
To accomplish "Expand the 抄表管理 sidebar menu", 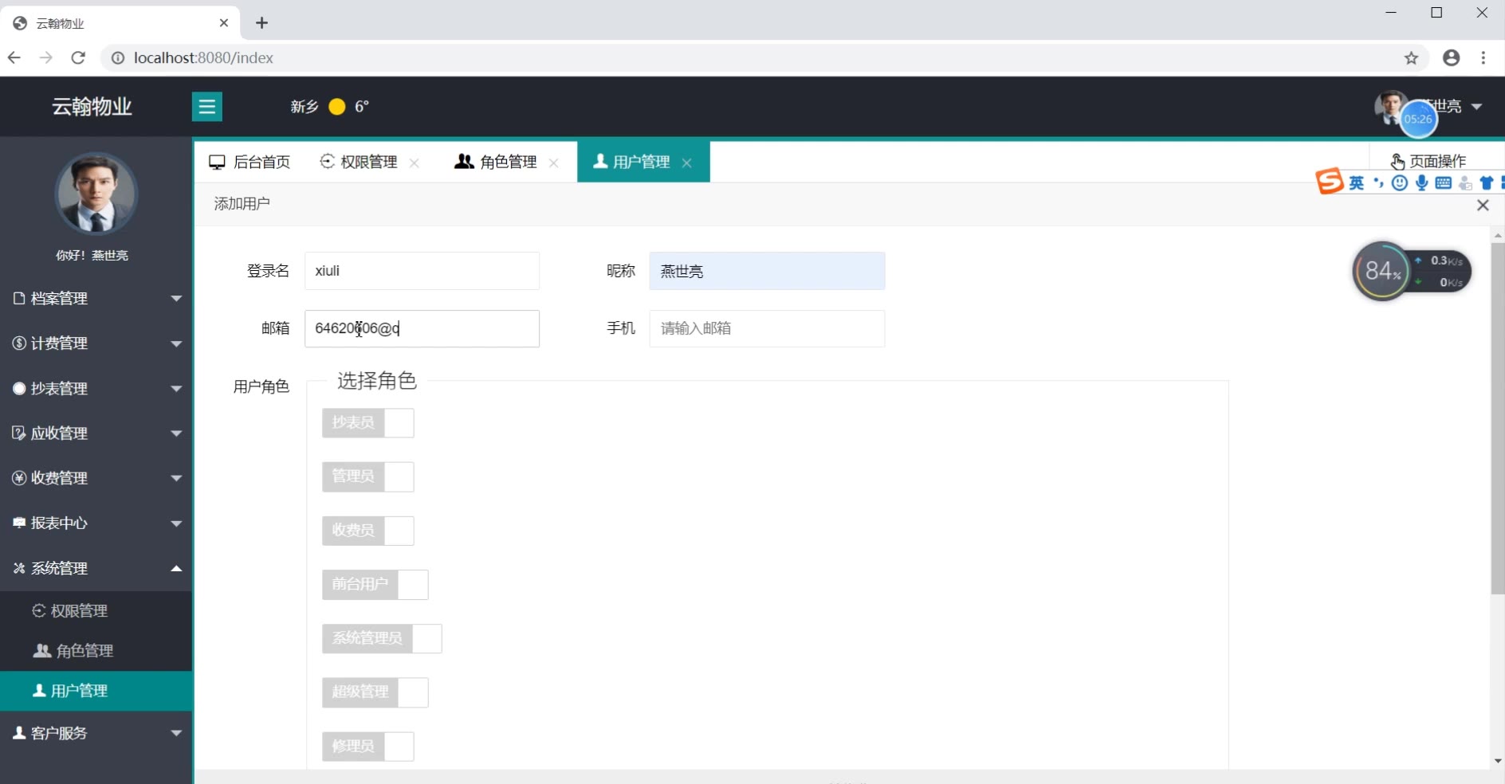I will [96, 388].
